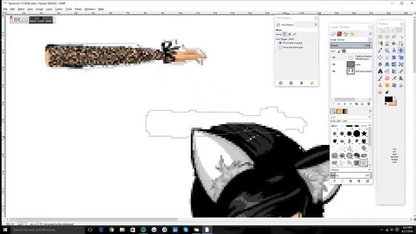Set Move tool to affect selection
Viewport: 416px width, 234px height.
tap(289, 34)
